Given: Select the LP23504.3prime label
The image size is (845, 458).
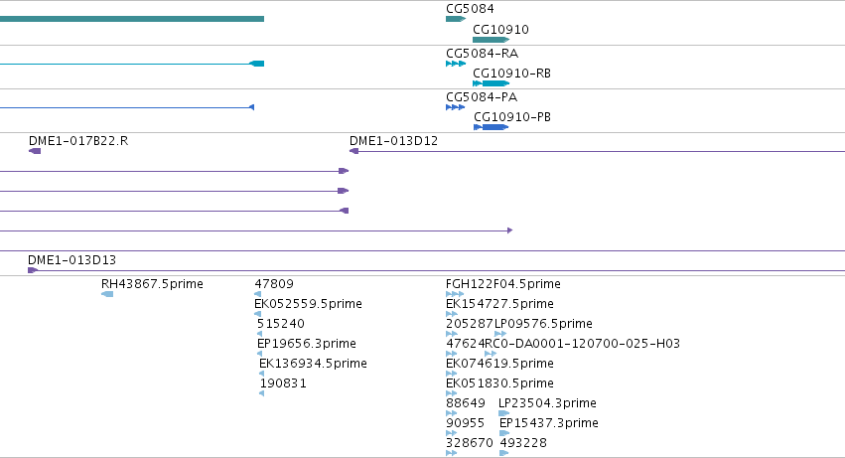Looking at the screenshot, I should (547, 403).
